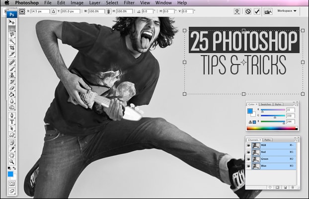Select the Slice tool

12,54
